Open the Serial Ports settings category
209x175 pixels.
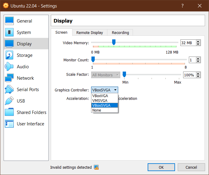(x=26, y=89)
